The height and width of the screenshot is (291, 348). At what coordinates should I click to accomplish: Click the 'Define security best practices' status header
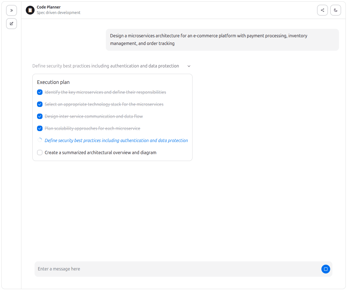pyautogui.click(x=106, y=66)
